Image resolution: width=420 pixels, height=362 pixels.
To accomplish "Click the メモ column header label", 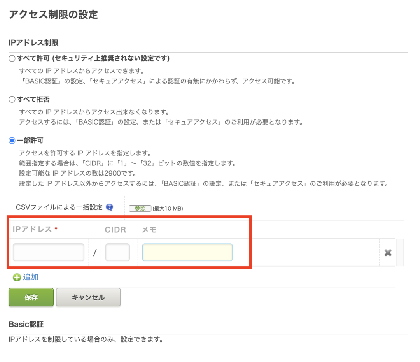I will pos(149,230).
